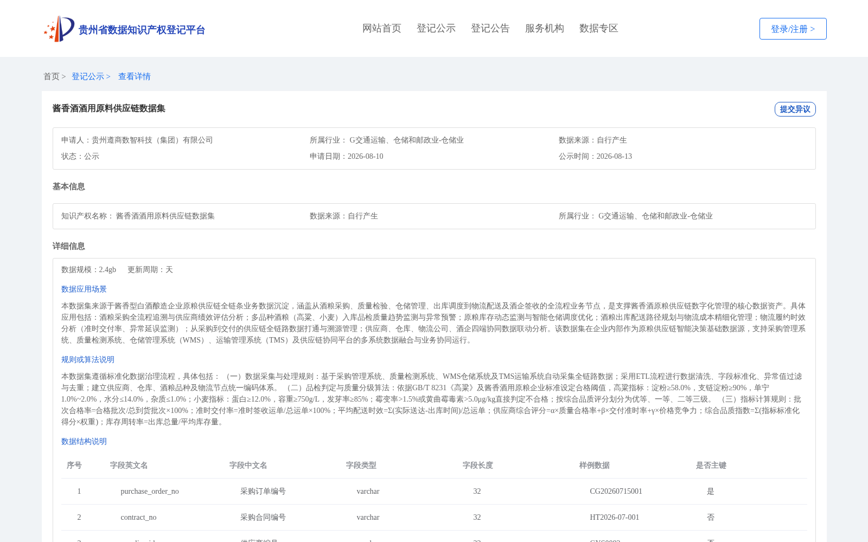Screen dimensions: 868x542
Task: Click the 数据结构说明 subheading
Action: [84, 441]
